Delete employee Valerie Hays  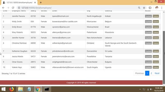coord(156,67)
